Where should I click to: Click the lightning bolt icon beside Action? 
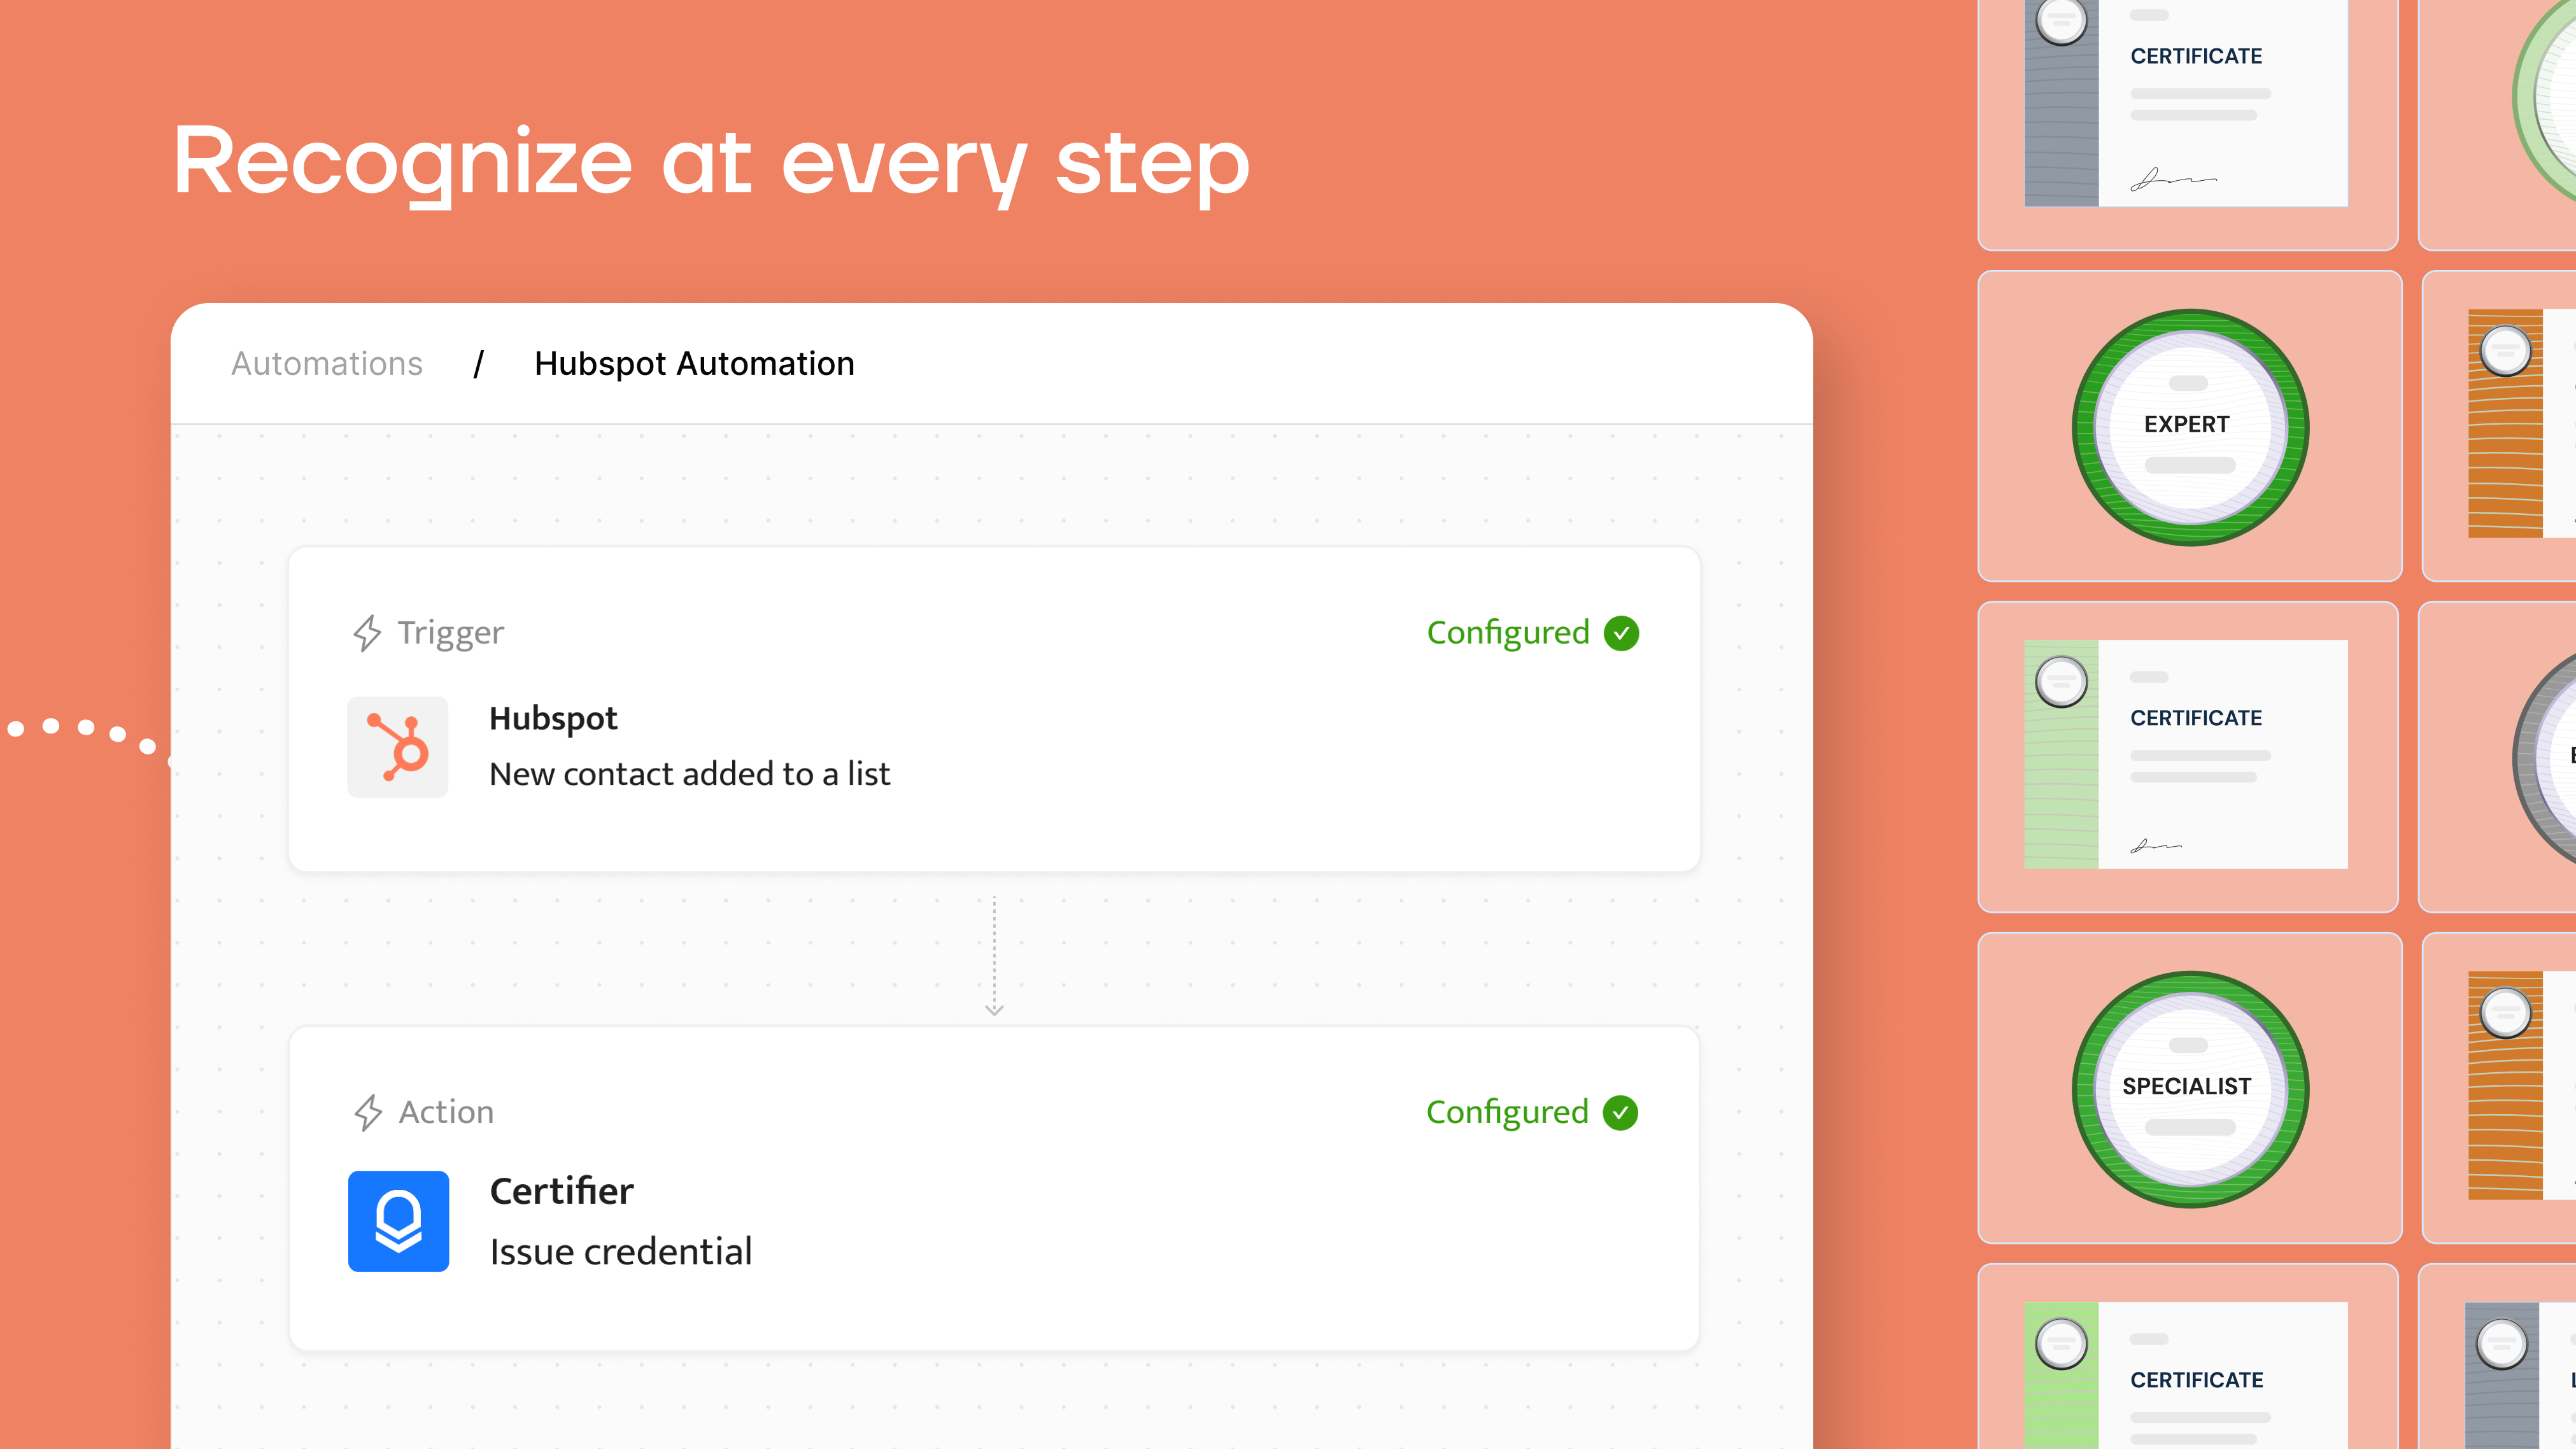click(x=368, y=1112)
